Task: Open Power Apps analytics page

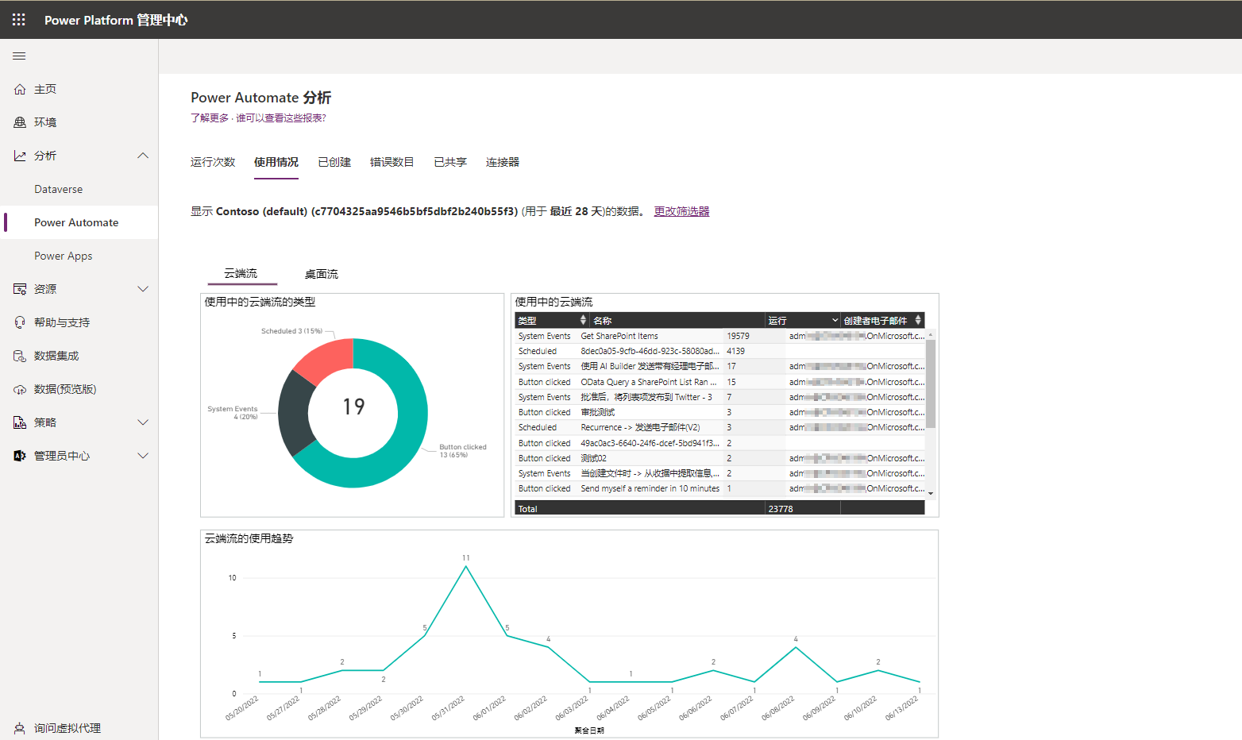Action: 64,256
